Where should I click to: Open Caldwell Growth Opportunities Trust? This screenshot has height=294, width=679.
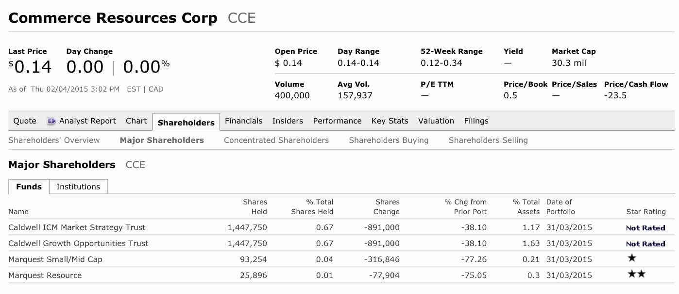[x=78, y=244]
